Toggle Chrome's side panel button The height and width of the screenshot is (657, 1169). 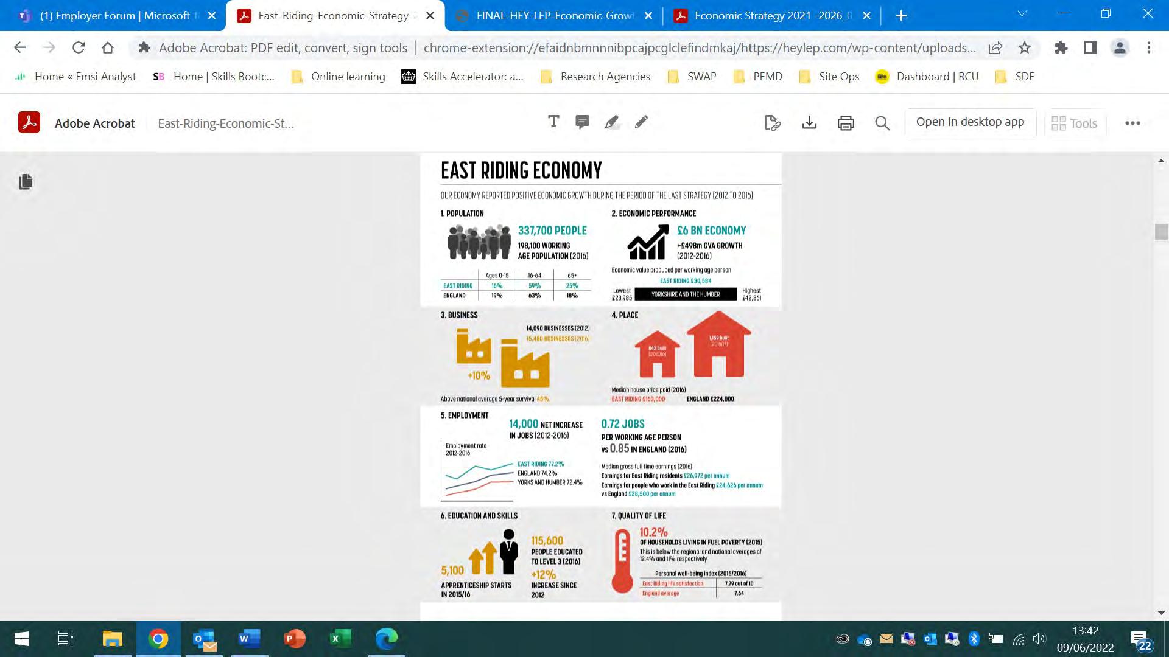(1090, 47)
